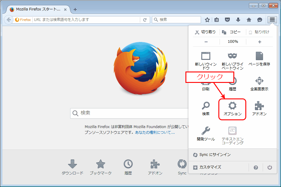Select the Mozilla Firefox スタート tab
Viewport: 281px width, 187px height.
pos(38,9)
